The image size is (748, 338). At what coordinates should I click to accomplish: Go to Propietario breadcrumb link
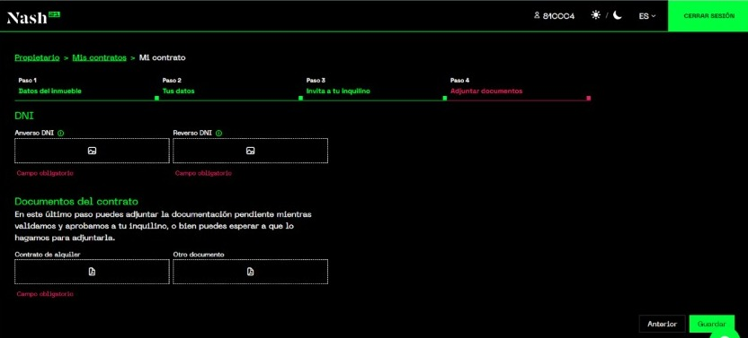click(37, 57)
